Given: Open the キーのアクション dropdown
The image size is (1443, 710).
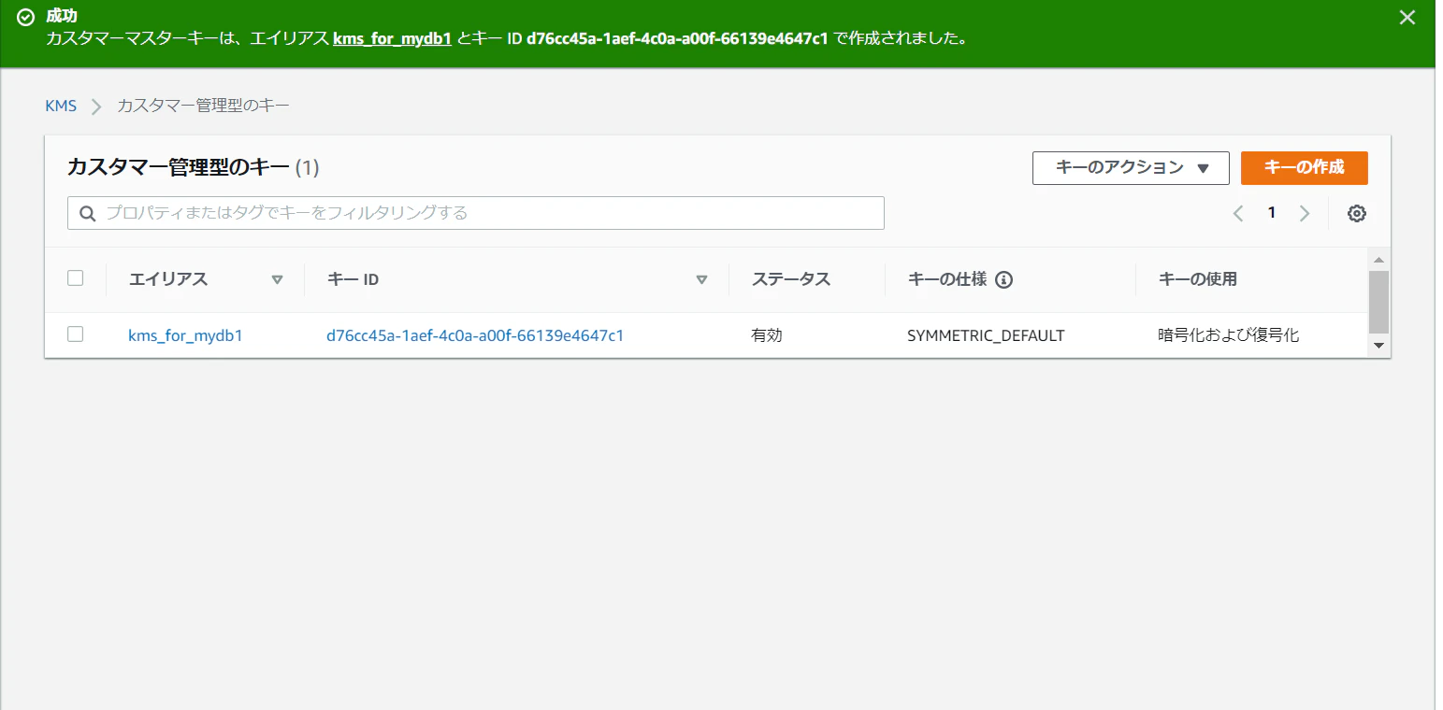Looking at the screenshot, I should [1131, 168].
